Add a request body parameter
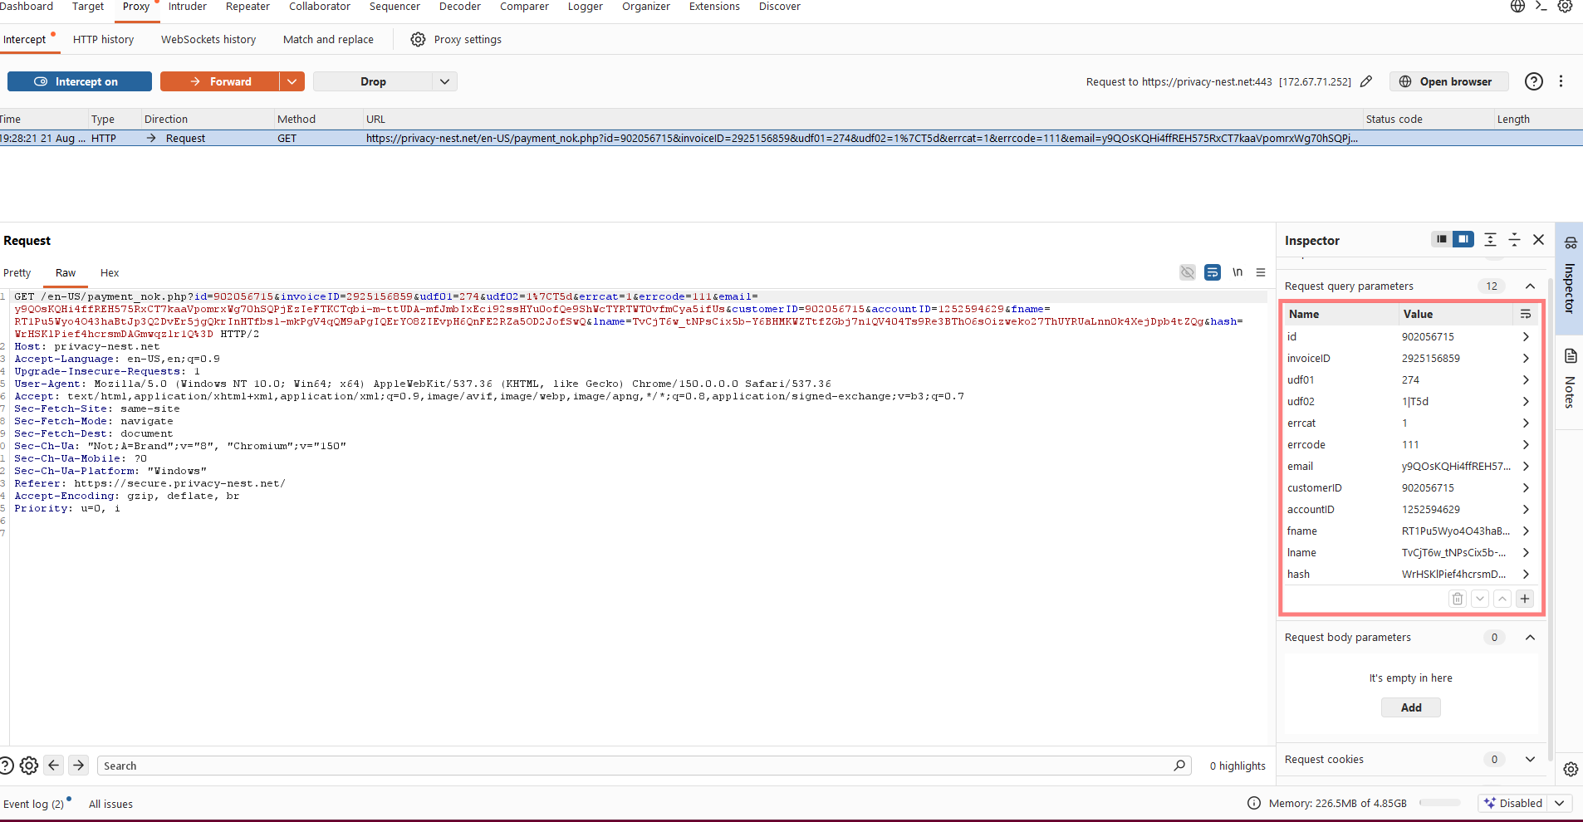Screen dimensions: 1583x822 (1411, 707)
